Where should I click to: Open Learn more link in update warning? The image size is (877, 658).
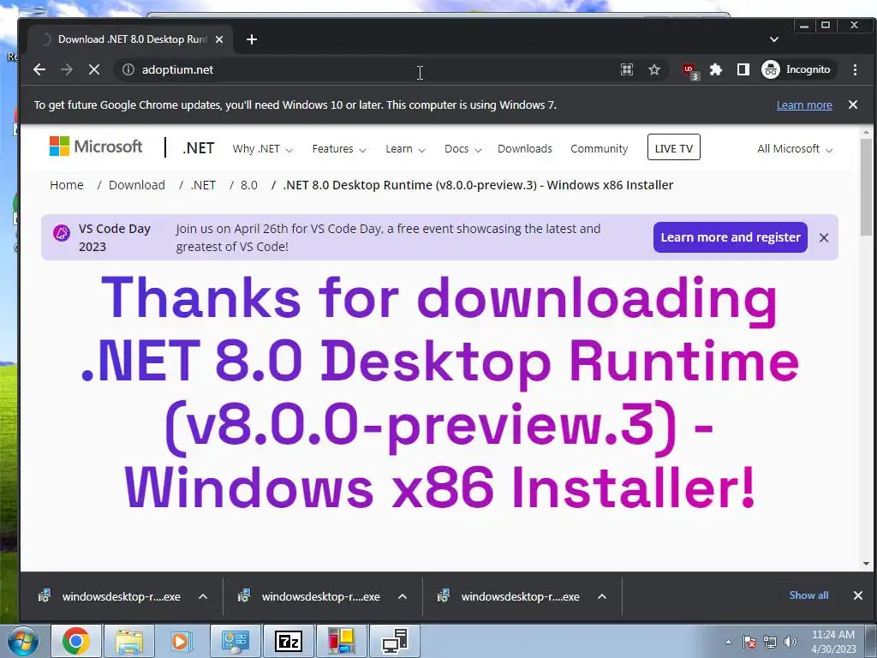(x=803, y=105)
